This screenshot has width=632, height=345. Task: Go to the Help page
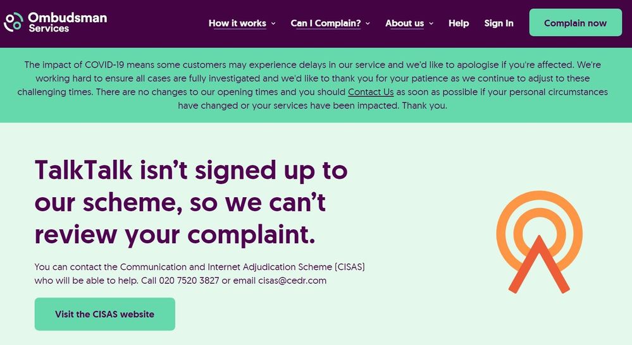point(459,23)
